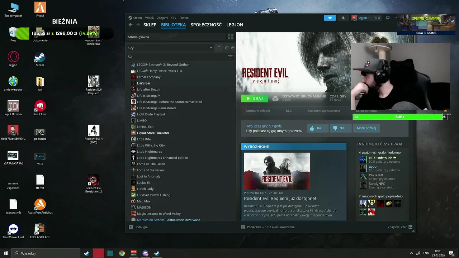This screenshot has height=258, width=459.
Task: Choose Nie for game recommendation
Action: [341, 128]
